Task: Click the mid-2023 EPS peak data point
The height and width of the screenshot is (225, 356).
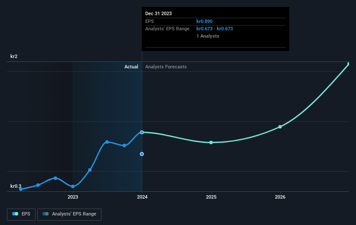Action: point(107,142)
